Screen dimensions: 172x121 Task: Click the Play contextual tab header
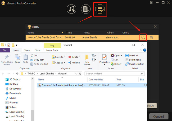tap(52, 45)
